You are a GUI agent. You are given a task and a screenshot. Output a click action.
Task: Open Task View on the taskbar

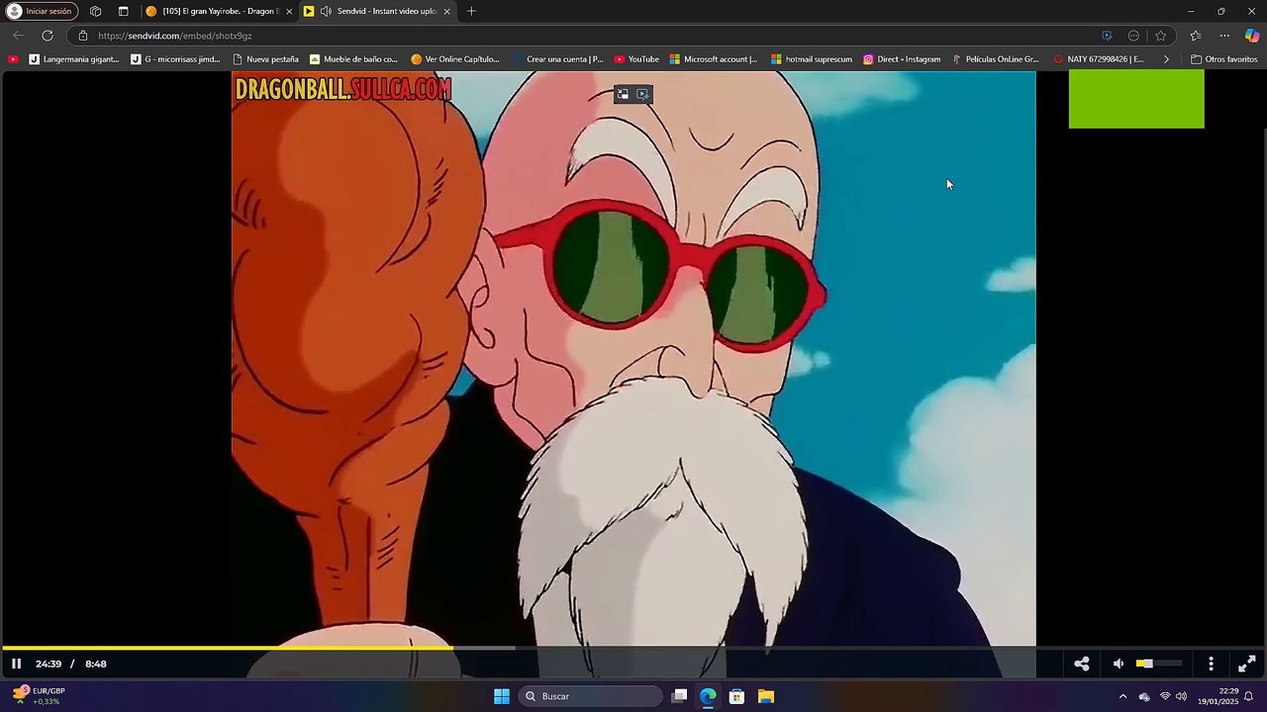tap(679, 696)
